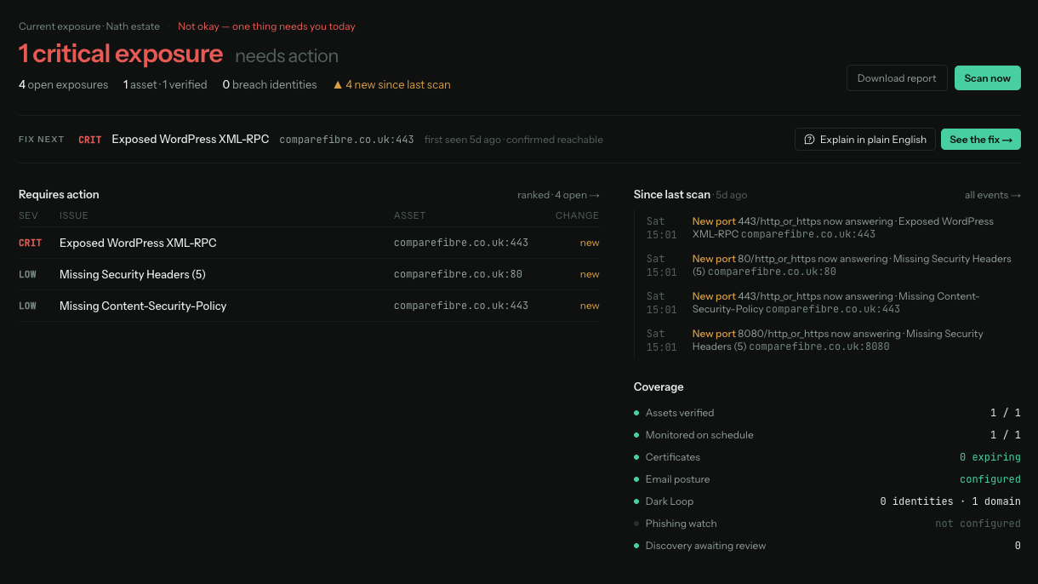Open the port 80 new port event
This screenshot has height=584, width=1038.
tap(833, 265)
